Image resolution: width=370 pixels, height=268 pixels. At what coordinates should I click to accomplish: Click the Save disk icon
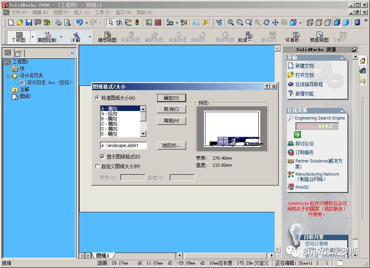29,22
